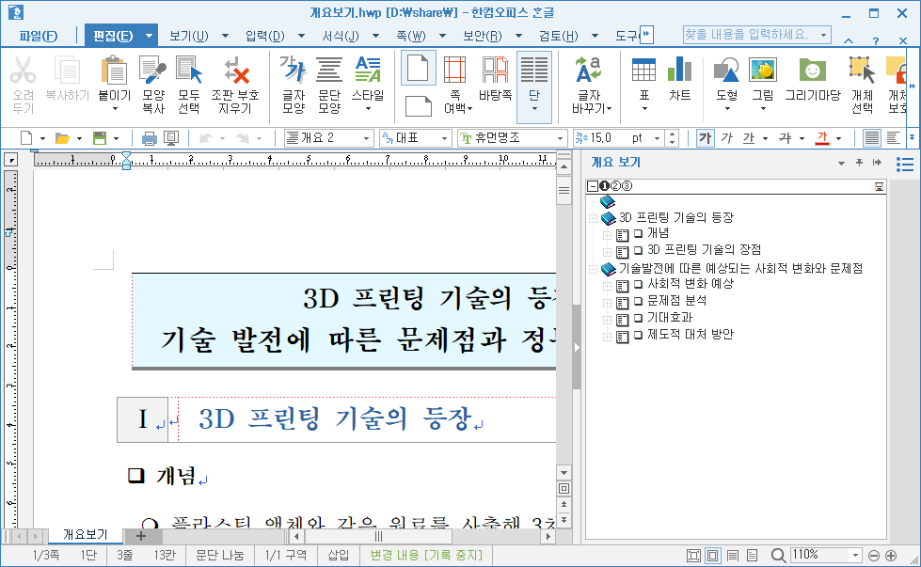
Task: Click the 쪽 여백 page margin icon
Action: 454,71
